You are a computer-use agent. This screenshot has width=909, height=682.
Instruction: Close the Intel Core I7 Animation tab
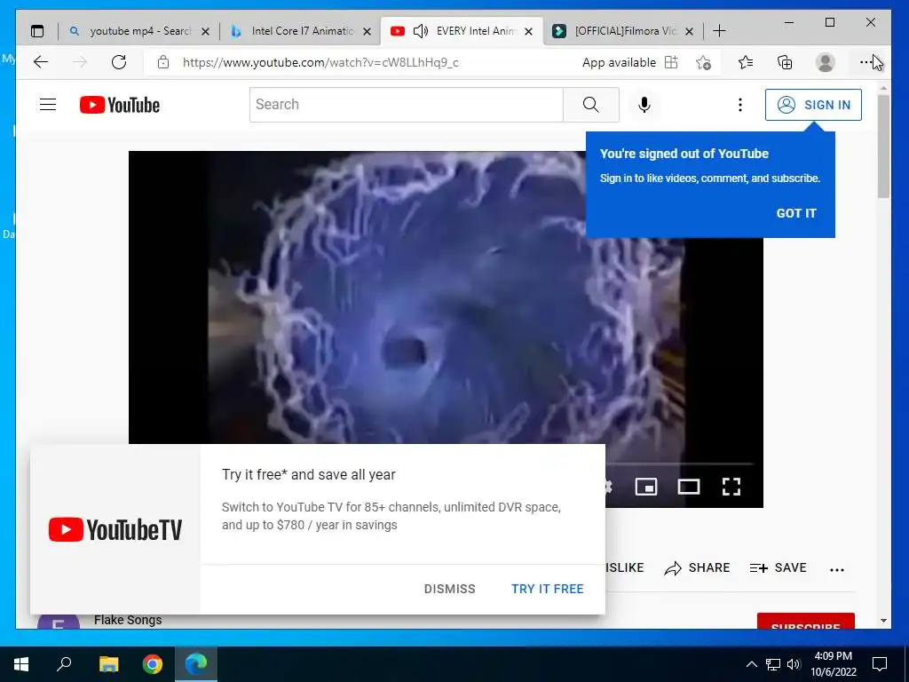point(367,31)
